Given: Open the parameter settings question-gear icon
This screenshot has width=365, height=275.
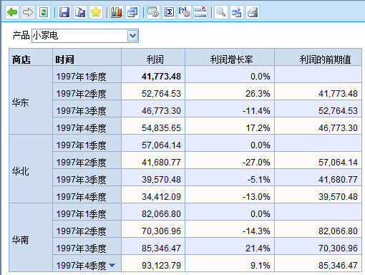Looking at the screenshot, I should (185, 12).
